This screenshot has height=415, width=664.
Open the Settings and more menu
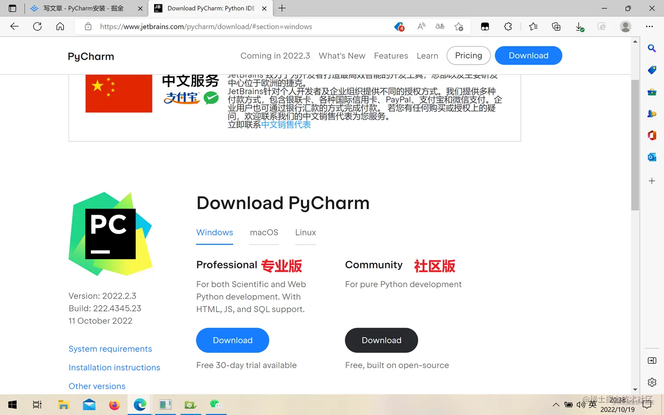[650, 26]
